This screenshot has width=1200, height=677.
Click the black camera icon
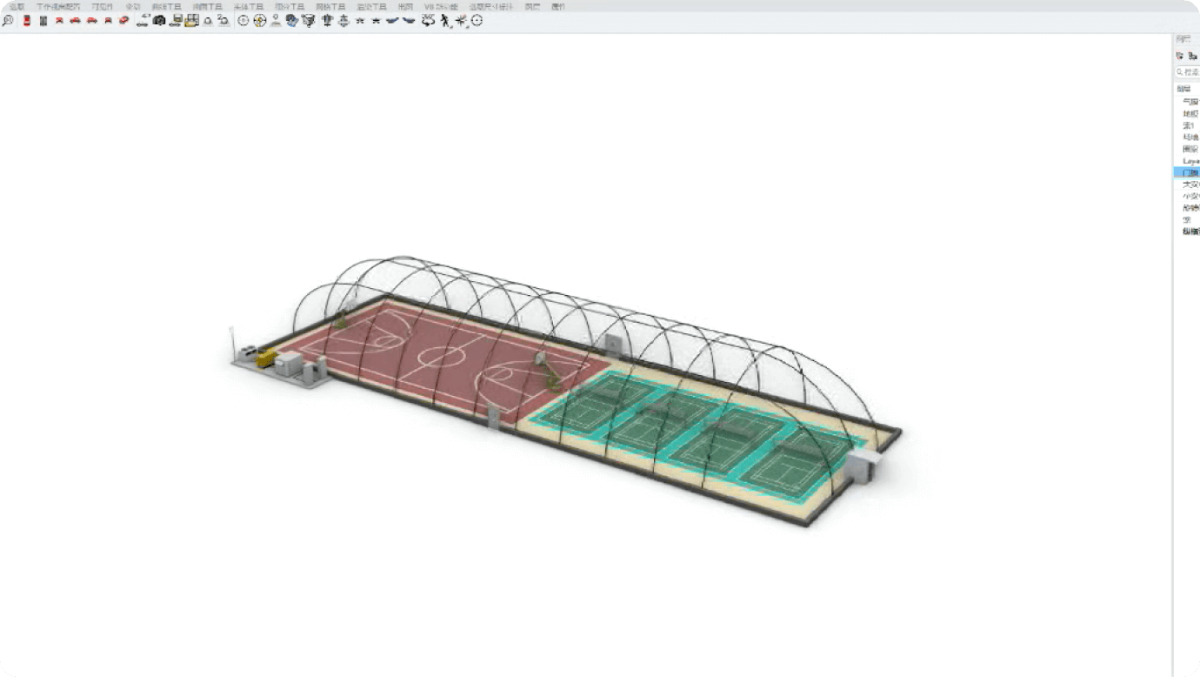pyautogui.click(x=159, y=20)
